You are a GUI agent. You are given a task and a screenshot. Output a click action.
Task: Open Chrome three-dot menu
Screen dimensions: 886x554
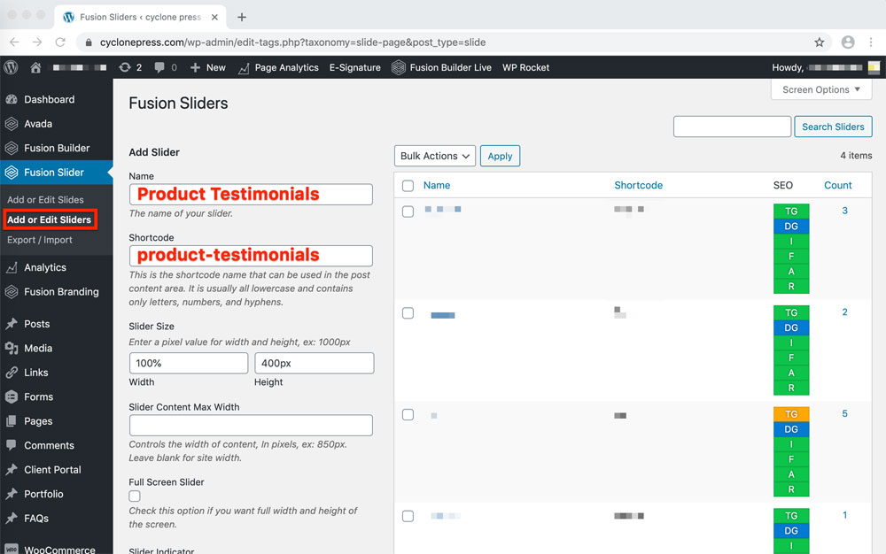(x=871, y=42)
